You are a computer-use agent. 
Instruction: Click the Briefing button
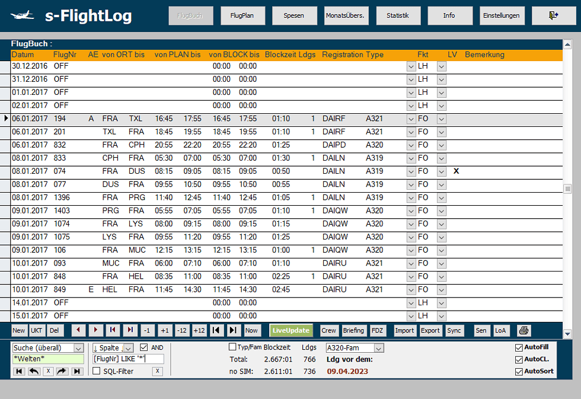(353, 330)
